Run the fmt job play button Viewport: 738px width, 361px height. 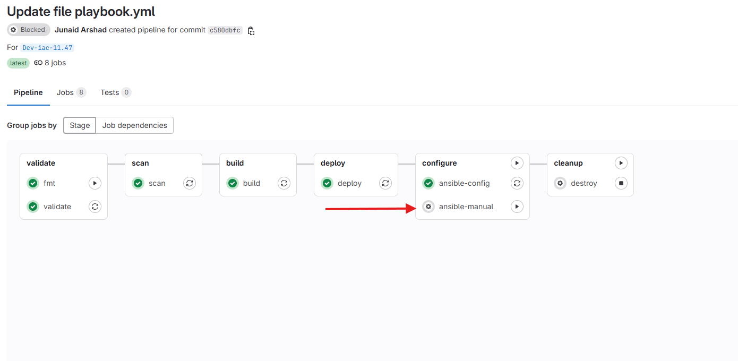coord(95,183)
